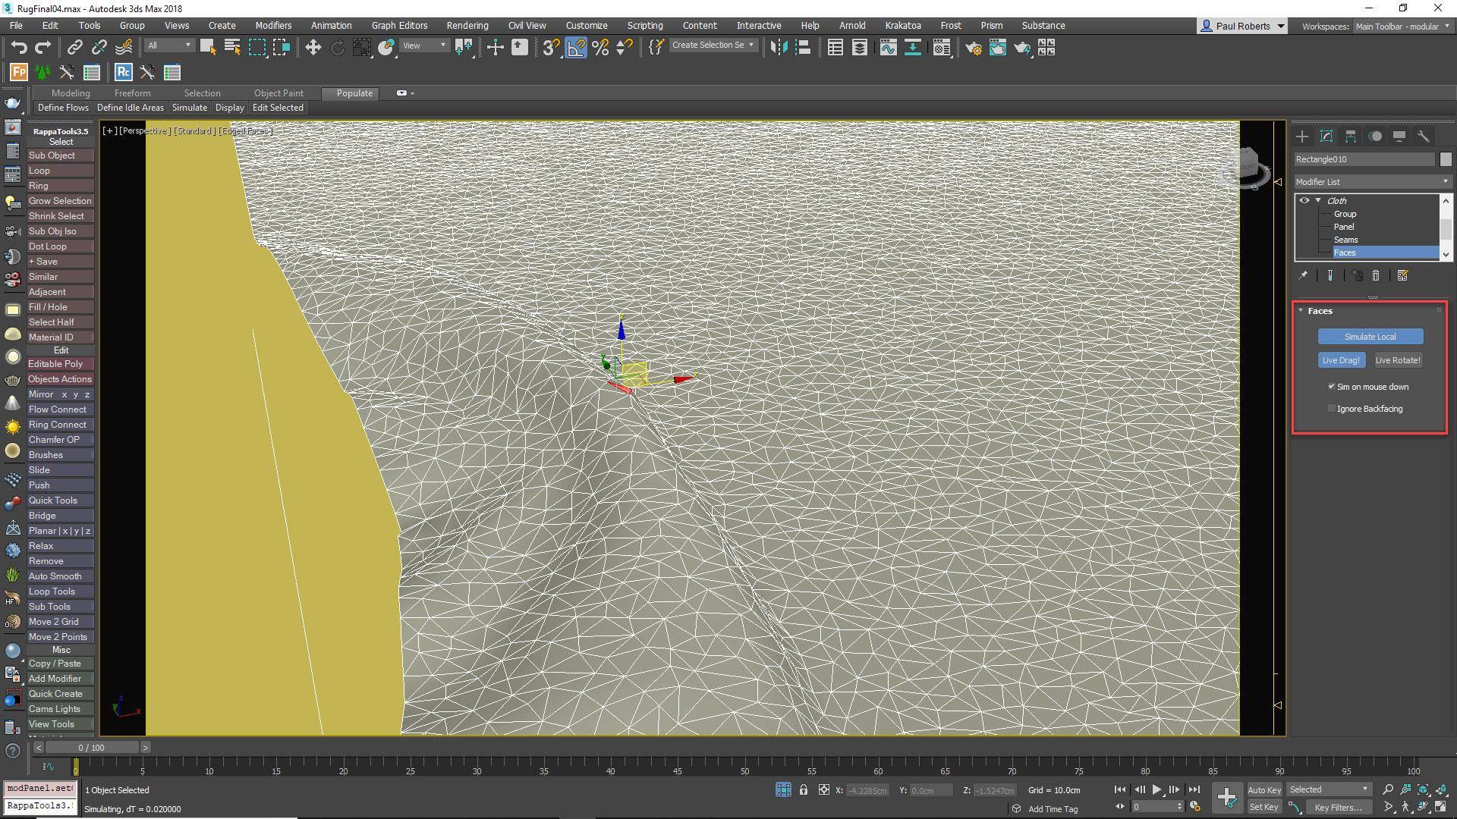Click the Mirror tool icon

pyautogui.click(x=779, y=48)
